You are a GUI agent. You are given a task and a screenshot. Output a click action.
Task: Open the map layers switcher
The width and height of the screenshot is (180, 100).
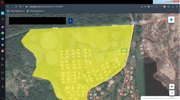pos(171,20)
